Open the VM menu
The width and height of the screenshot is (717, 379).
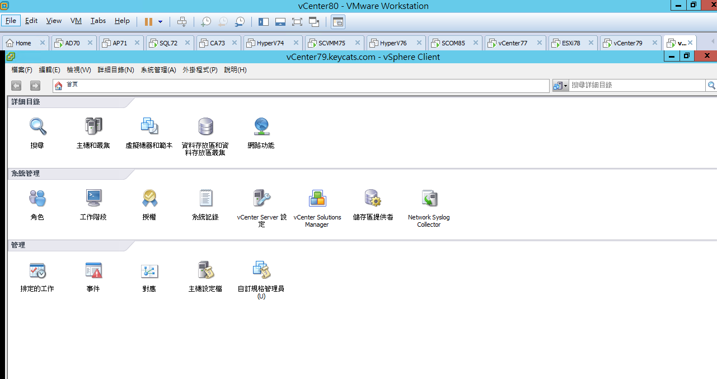click(76, 21)
